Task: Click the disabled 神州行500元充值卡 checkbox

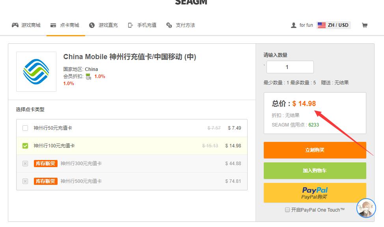Action: point(25,181)
